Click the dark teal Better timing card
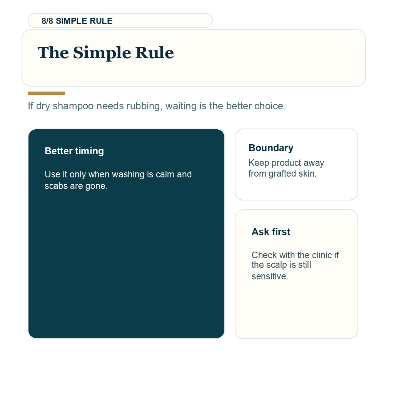The width and height of the screenshot is (394, 394). click(126, 234)
